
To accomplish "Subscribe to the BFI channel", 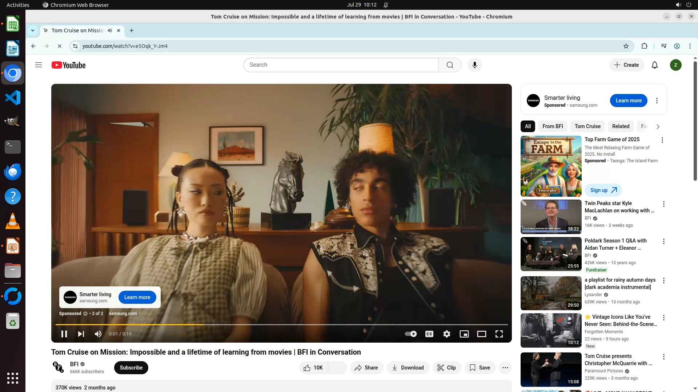I will [131, 368].
